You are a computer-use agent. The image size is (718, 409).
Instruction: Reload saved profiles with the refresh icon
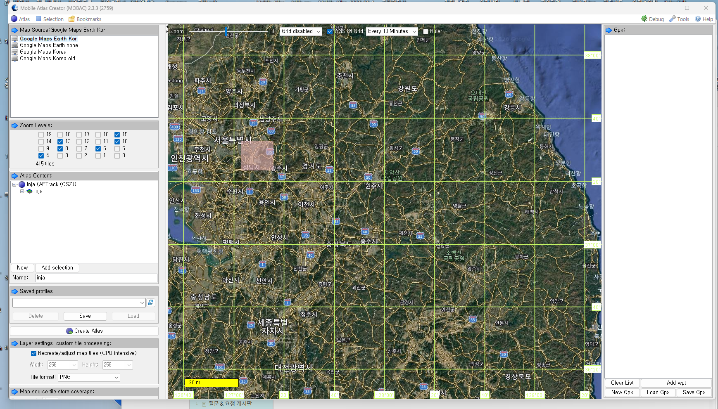coord(151,303)
